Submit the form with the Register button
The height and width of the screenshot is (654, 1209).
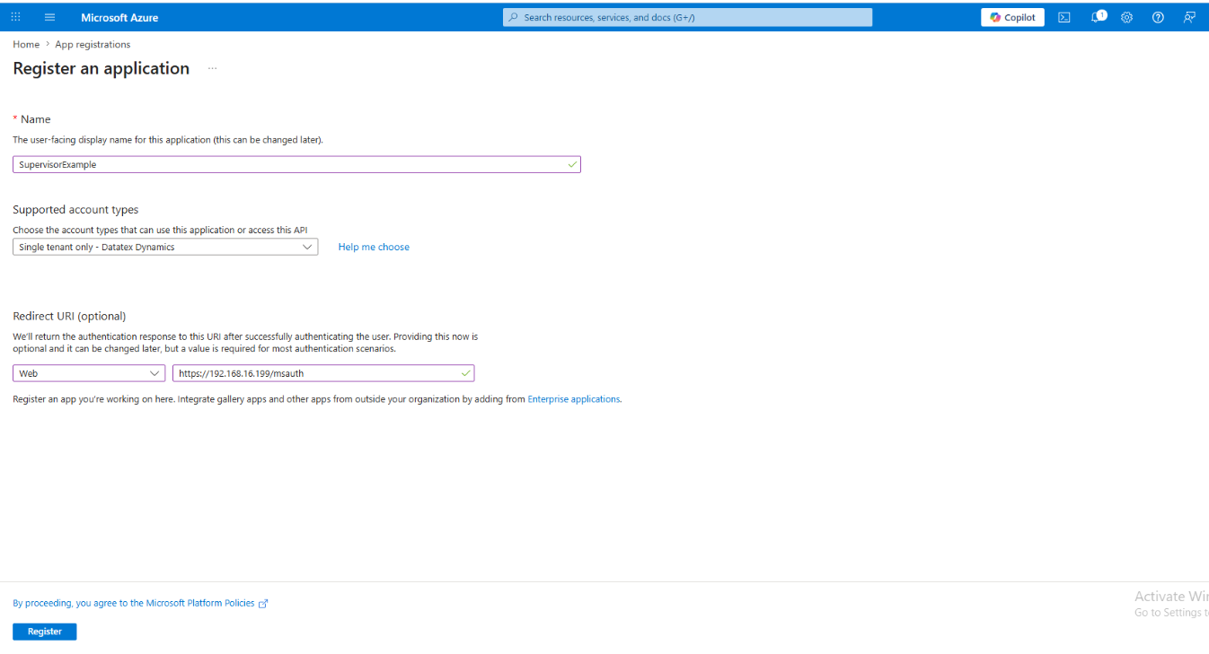pyautogui.click(x=45, y=632)
